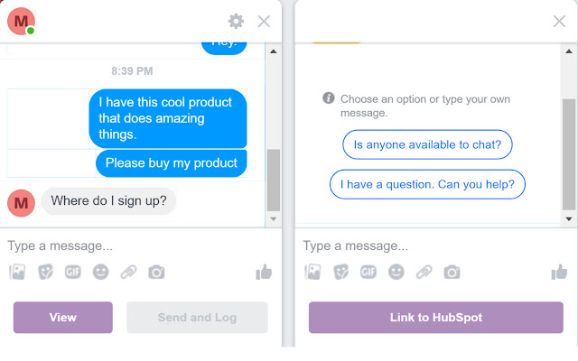The height and width of the screenshot is (361, 578).
Task: Open GIF picker in right chat
Action: point(368,272)
